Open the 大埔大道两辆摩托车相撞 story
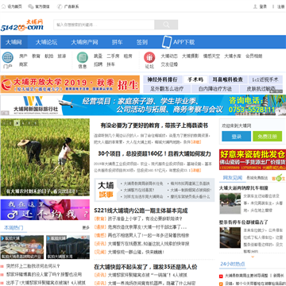Viewport: 286px width, 286px height. coord(244,188)
